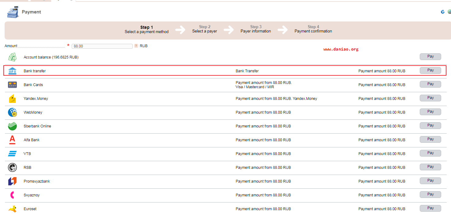Refresh the page with the blue arrow icon

click(443, 12)
